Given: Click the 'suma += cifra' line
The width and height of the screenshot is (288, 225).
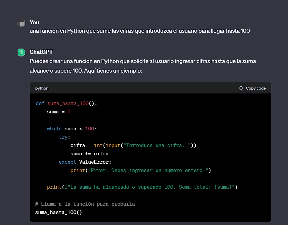Looking at the screenshot, I should [89, 154].
